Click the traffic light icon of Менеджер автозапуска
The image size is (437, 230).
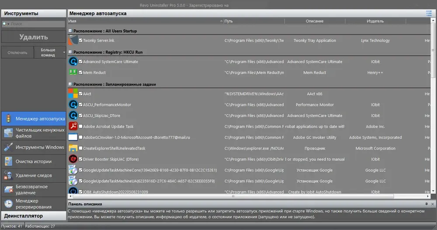click(x=8, y=119)
